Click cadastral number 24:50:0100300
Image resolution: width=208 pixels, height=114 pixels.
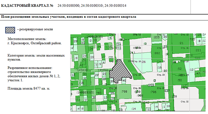pyautogui.click(x=68, y=5)
